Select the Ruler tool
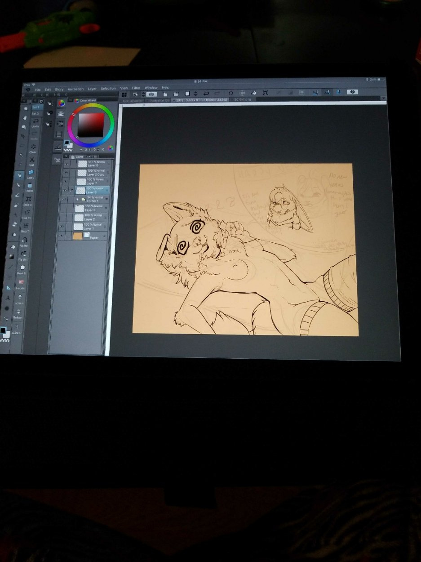 click(9, 287)
